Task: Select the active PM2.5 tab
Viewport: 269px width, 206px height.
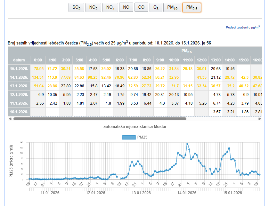Action: (x=192, y=7)
